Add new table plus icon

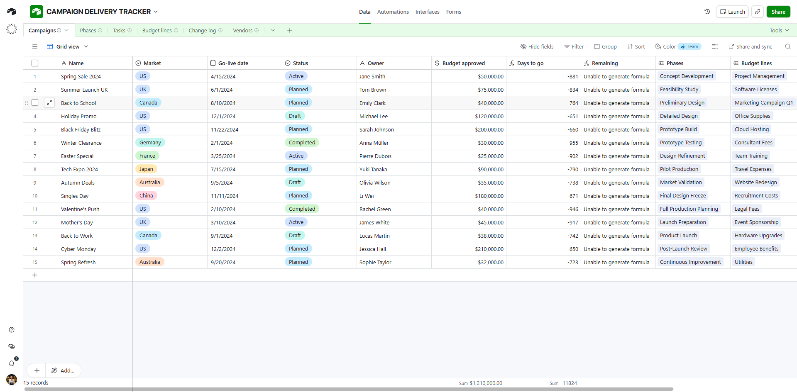pyautogui.click(x=290, y=30)
